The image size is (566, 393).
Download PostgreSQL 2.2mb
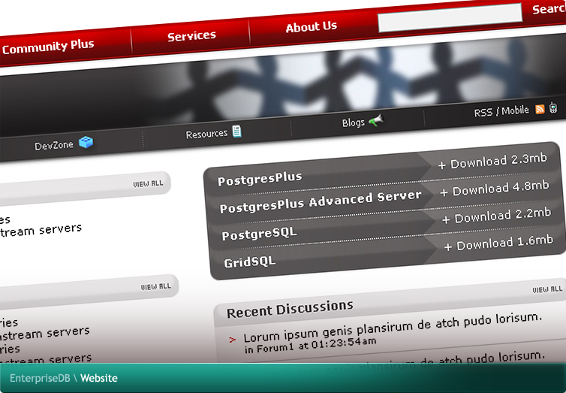click(497, 215)
